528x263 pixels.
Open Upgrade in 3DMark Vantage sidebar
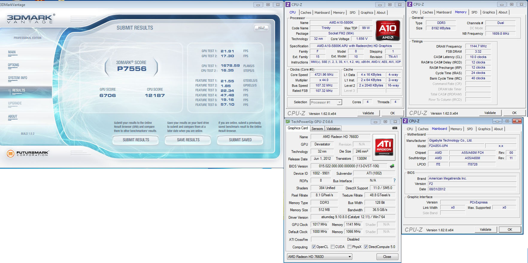click(15, 103)
